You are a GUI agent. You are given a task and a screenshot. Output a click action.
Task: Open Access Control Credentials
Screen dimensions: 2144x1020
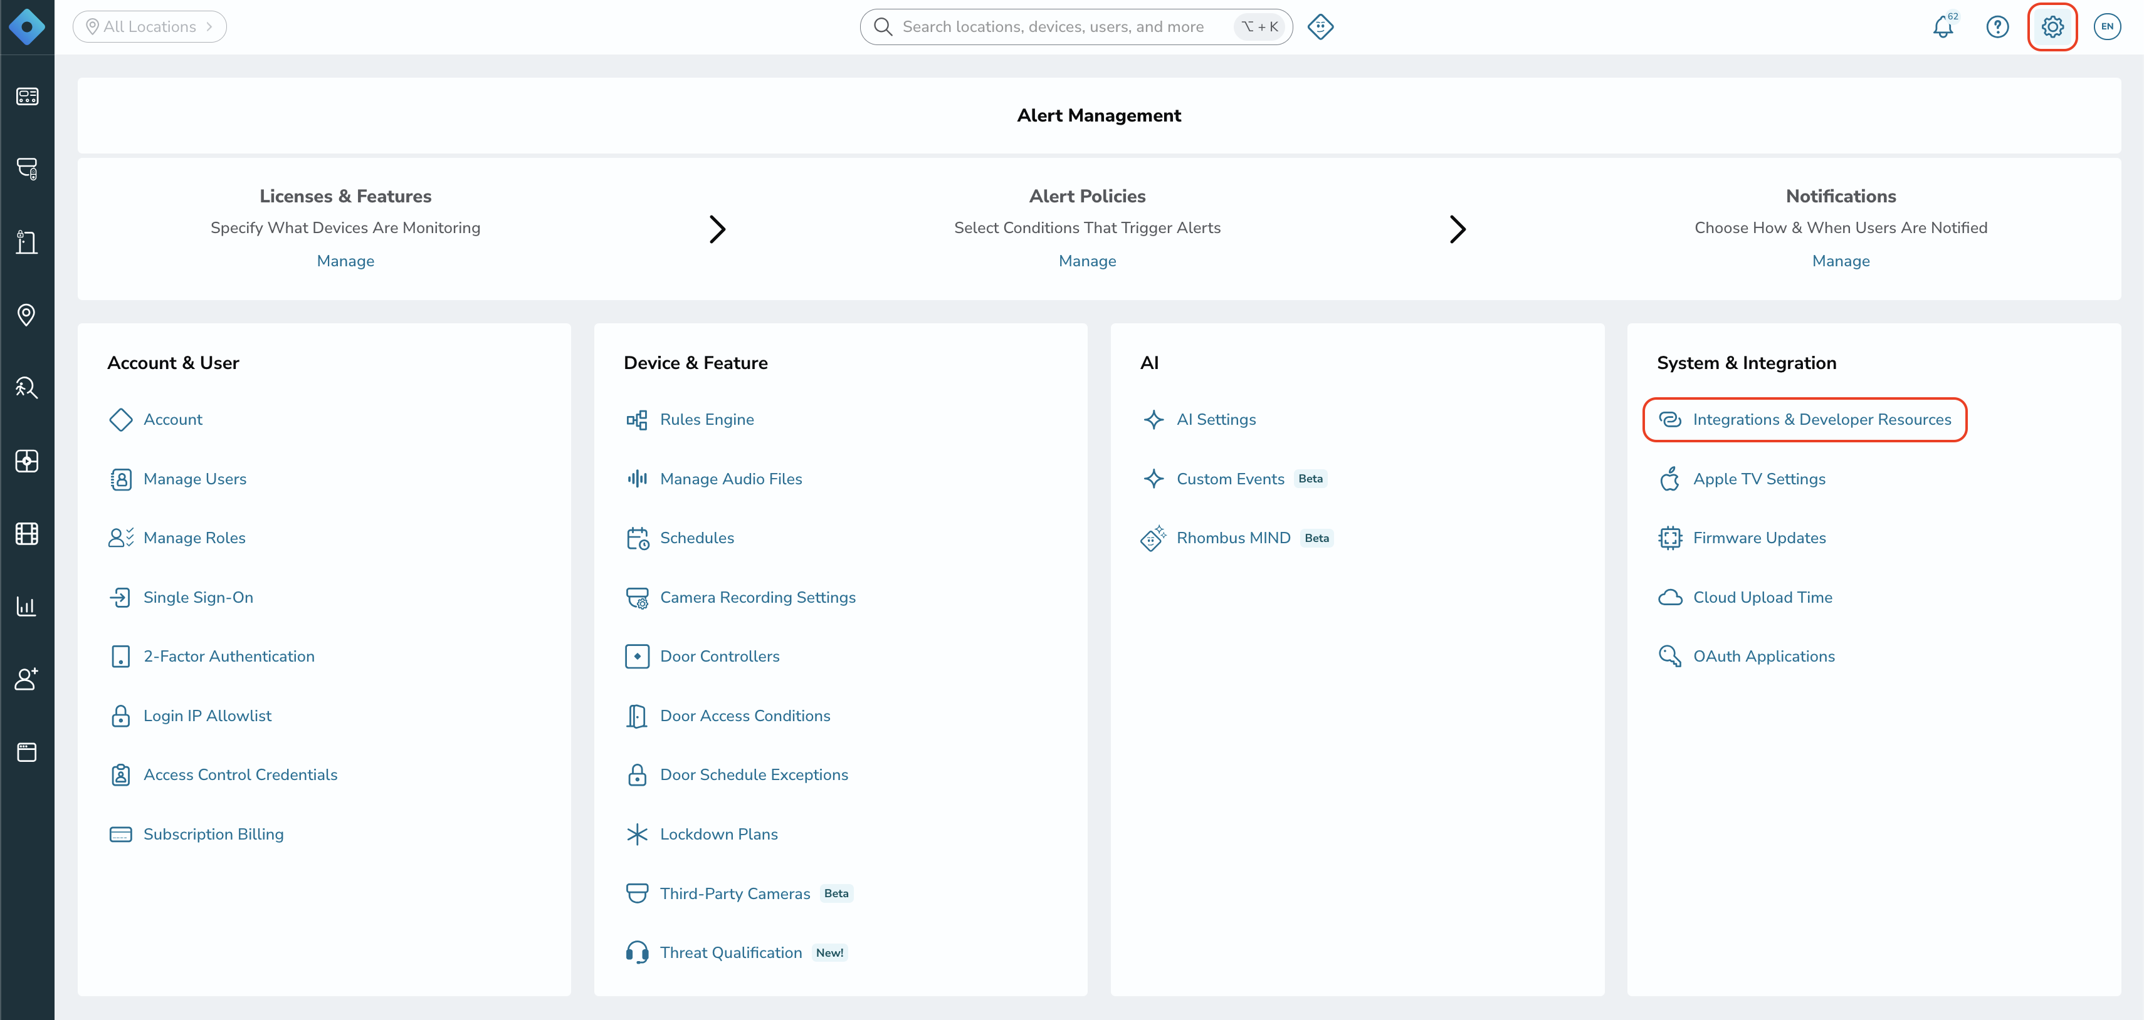pos(241,774)
